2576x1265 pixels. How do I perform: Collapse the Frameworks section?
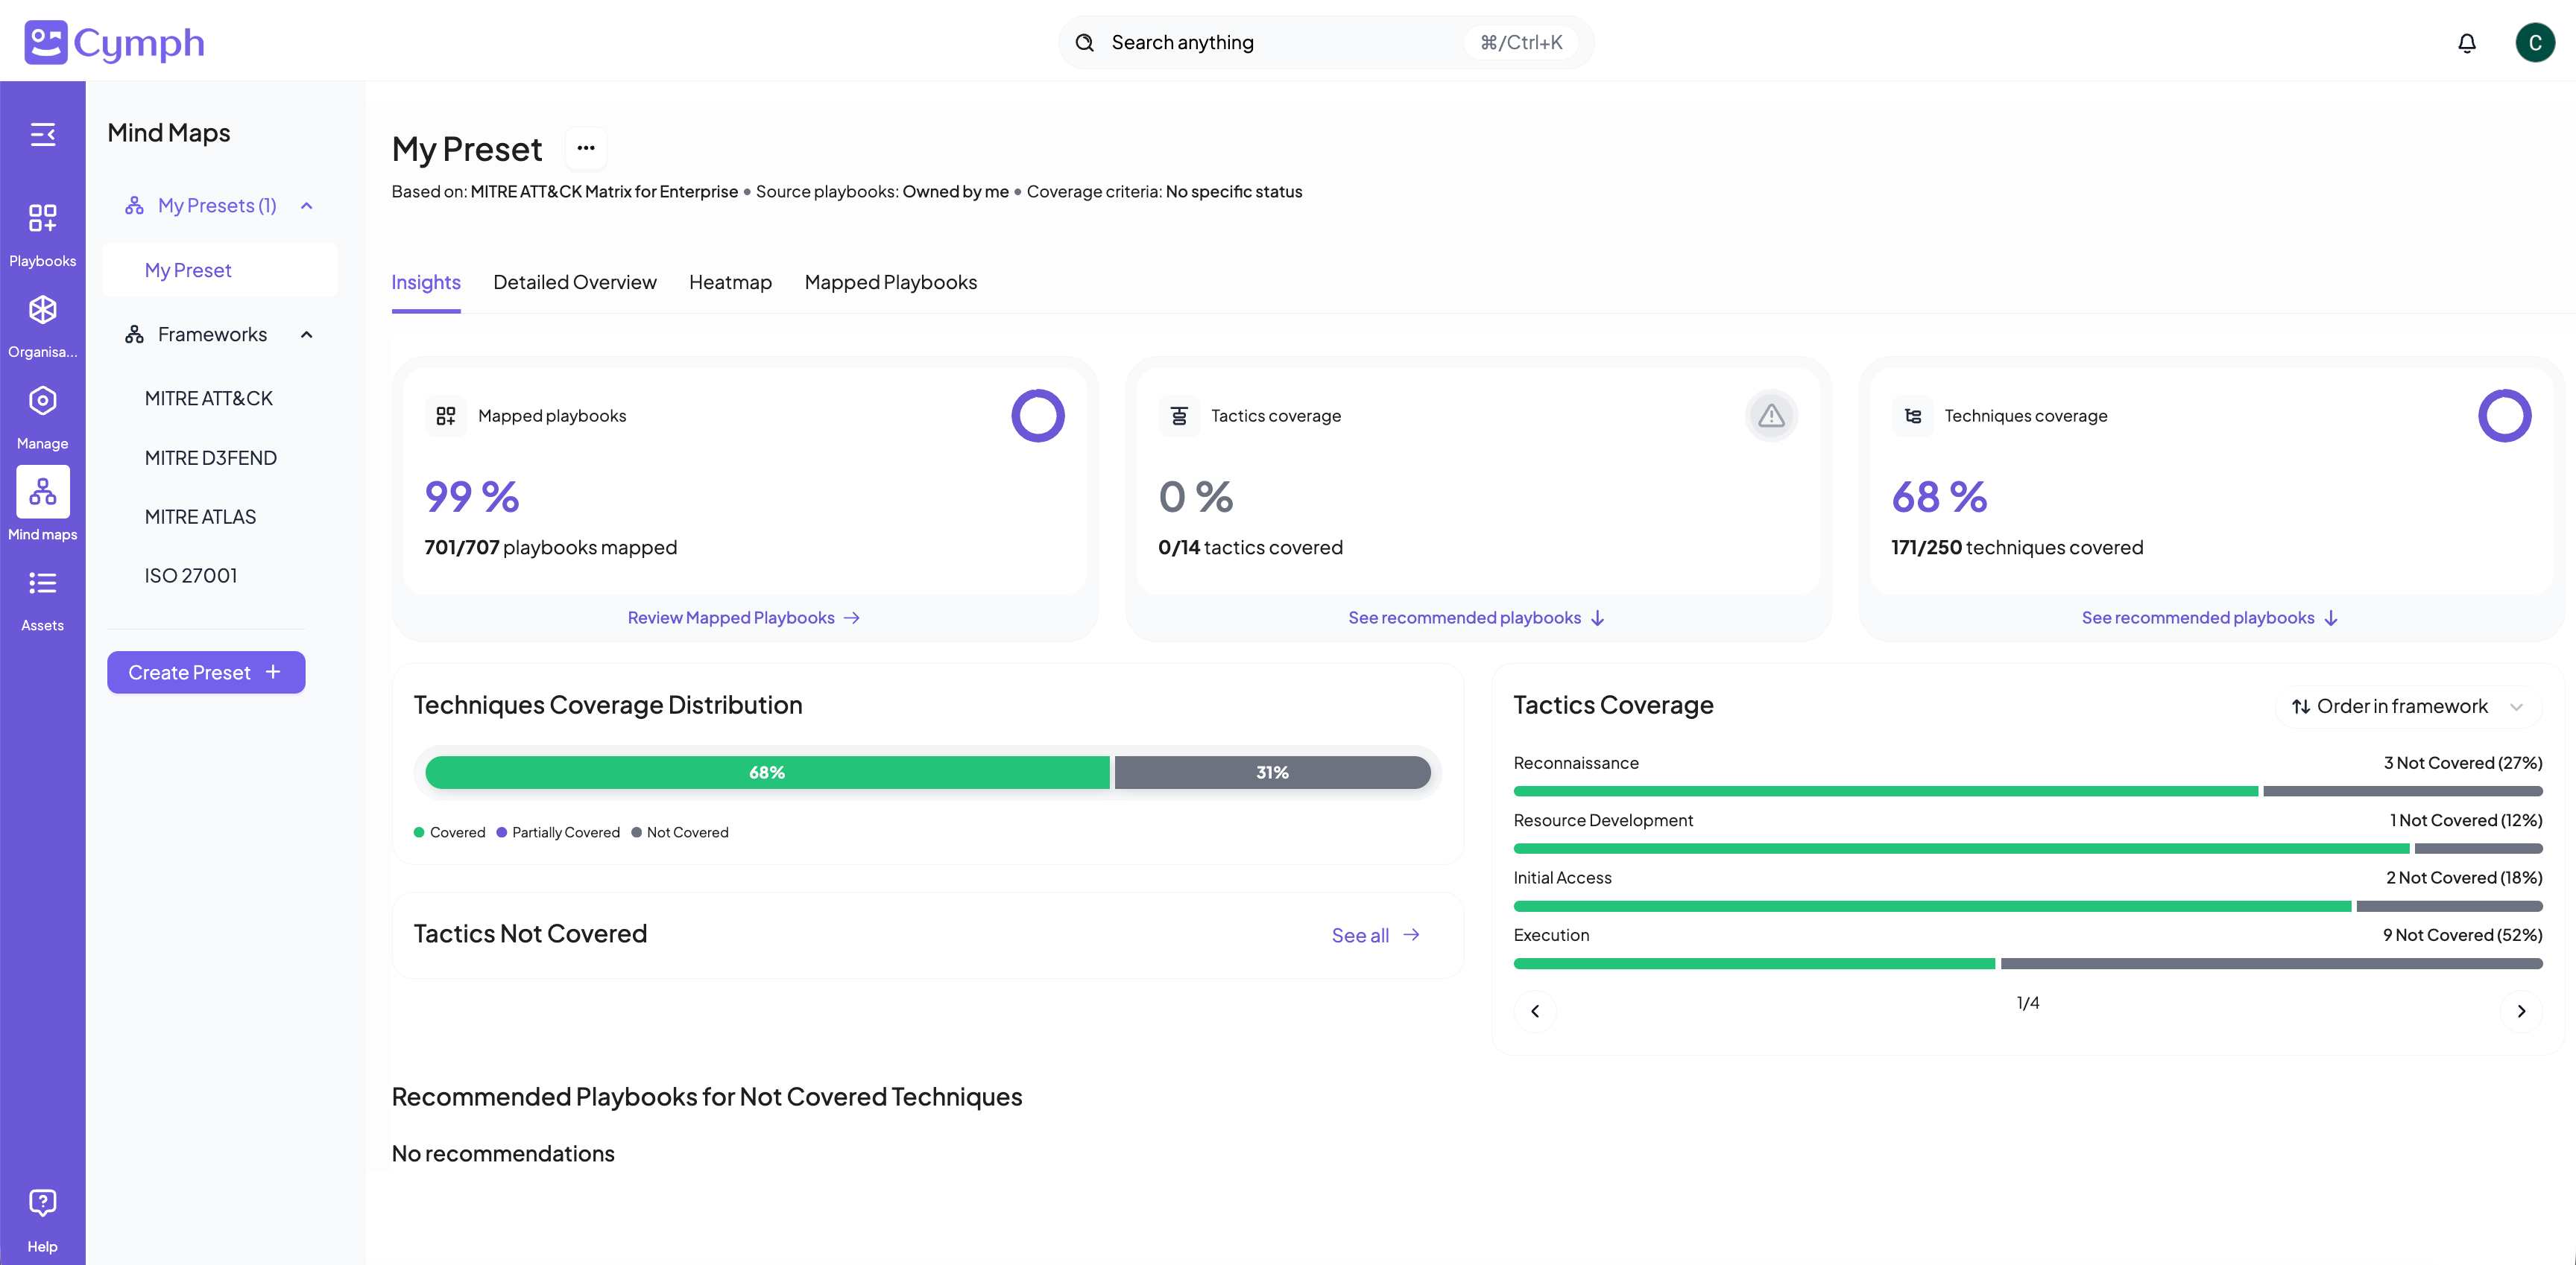click(x=306, y=334)
